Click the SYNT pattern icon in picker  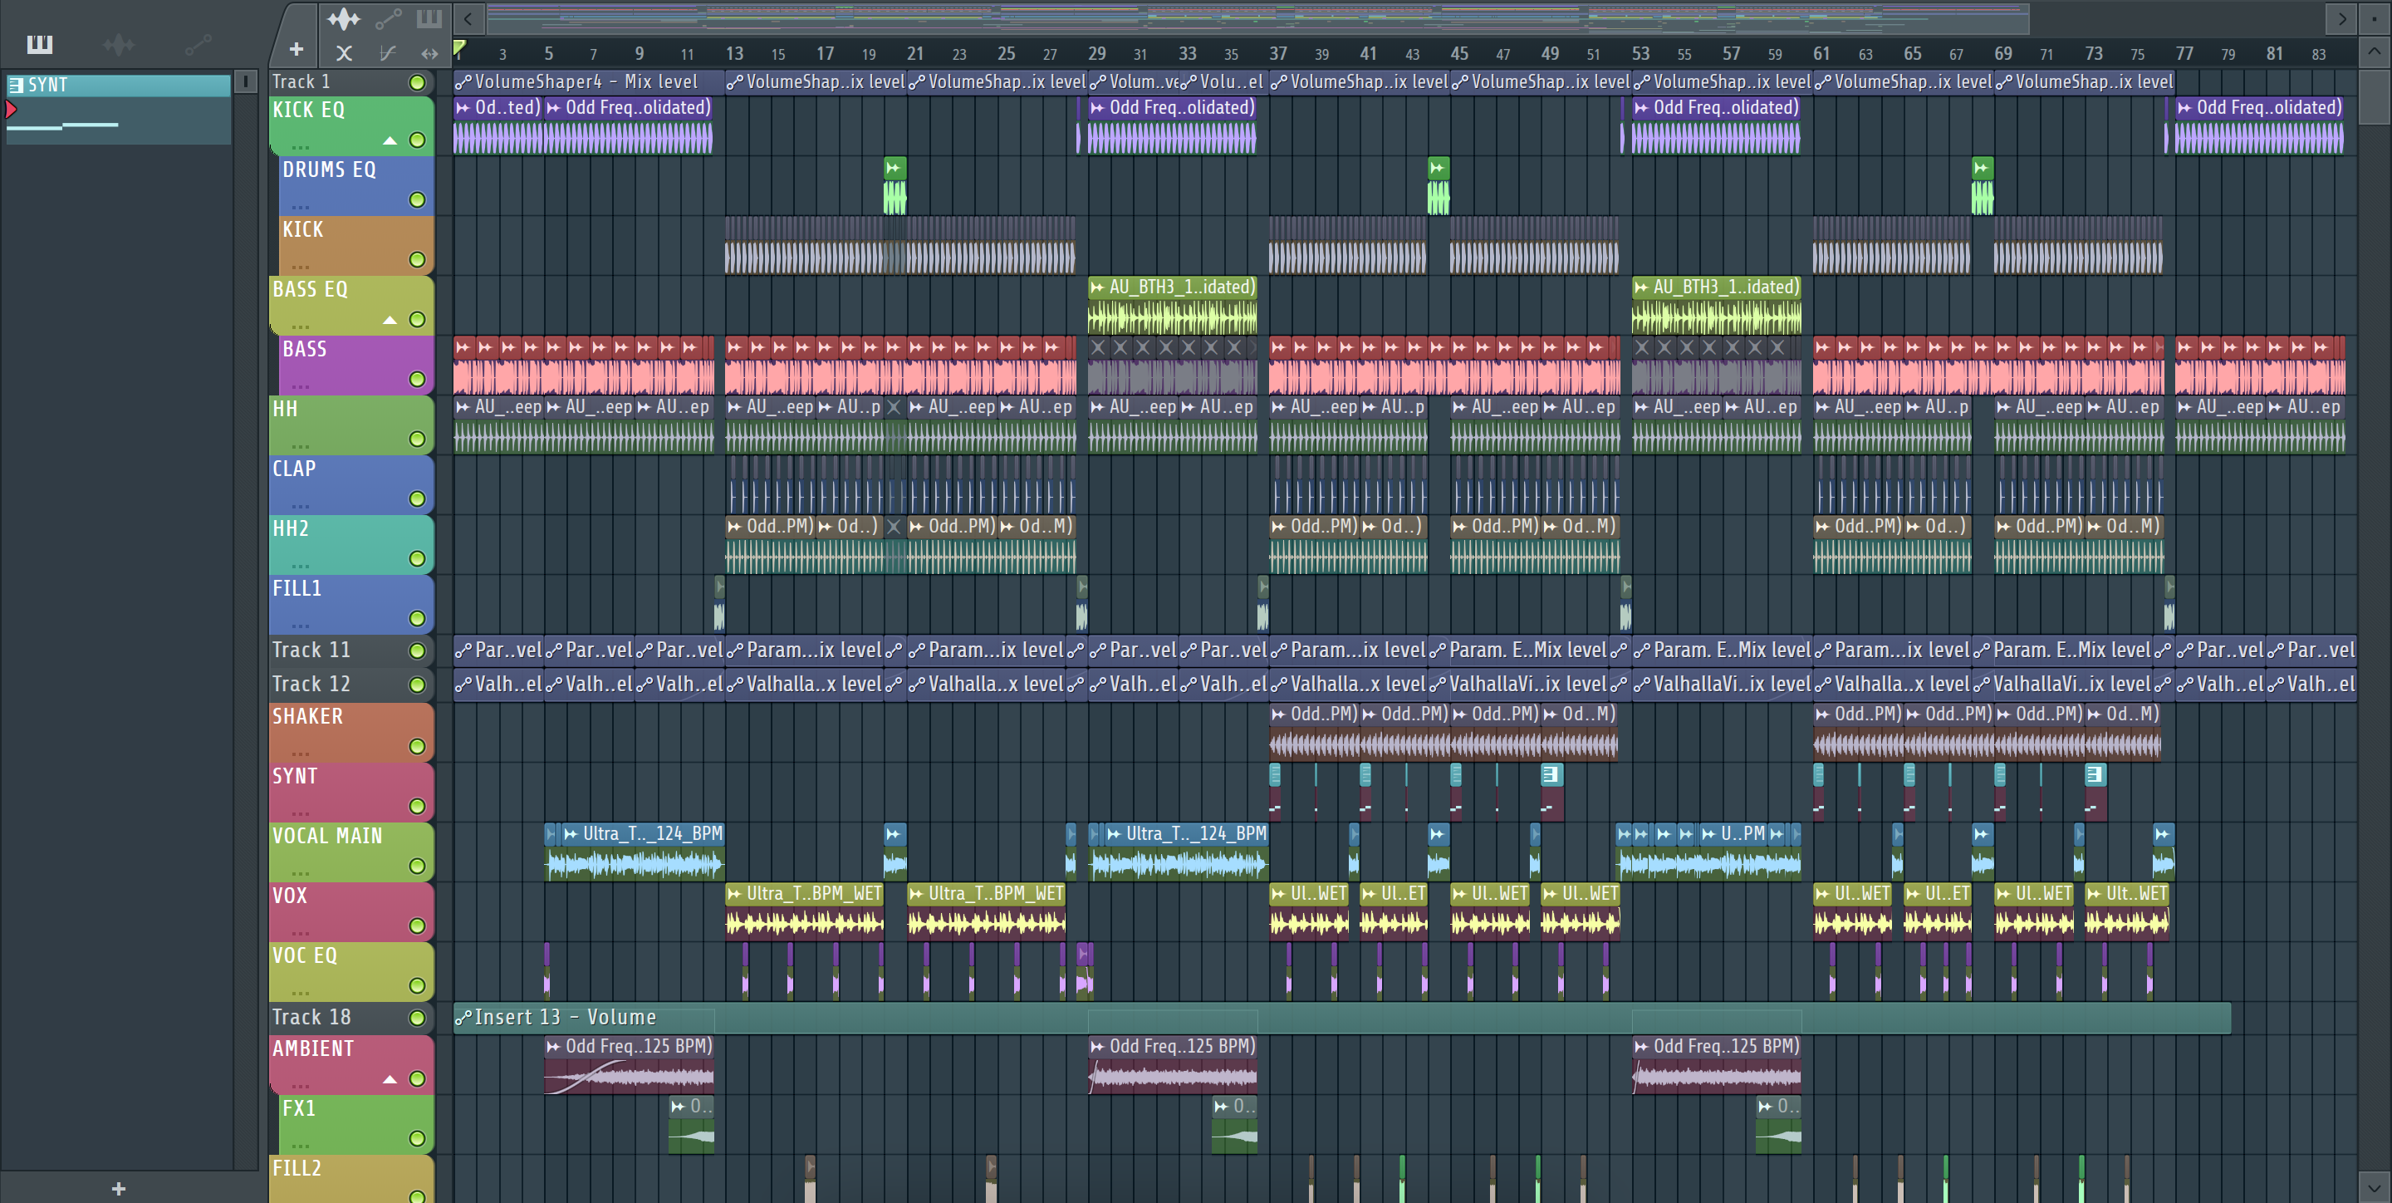[16, 85]
